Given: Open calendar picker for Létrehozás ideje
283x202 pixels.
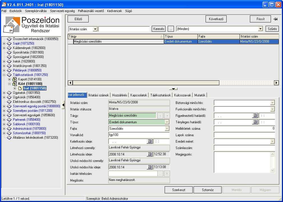Looking at the screenshot, I should (x=149, y=154).
